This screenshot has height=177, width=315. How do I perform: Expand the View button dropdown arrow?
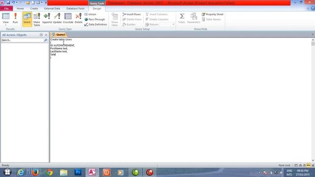click(5, 25)
